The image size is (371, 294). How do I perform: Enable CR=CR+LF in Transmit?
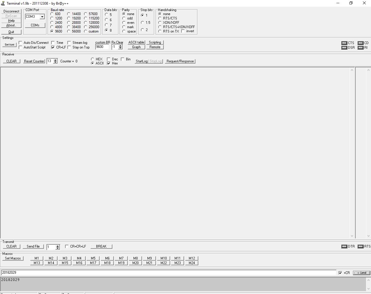(67, 246)
